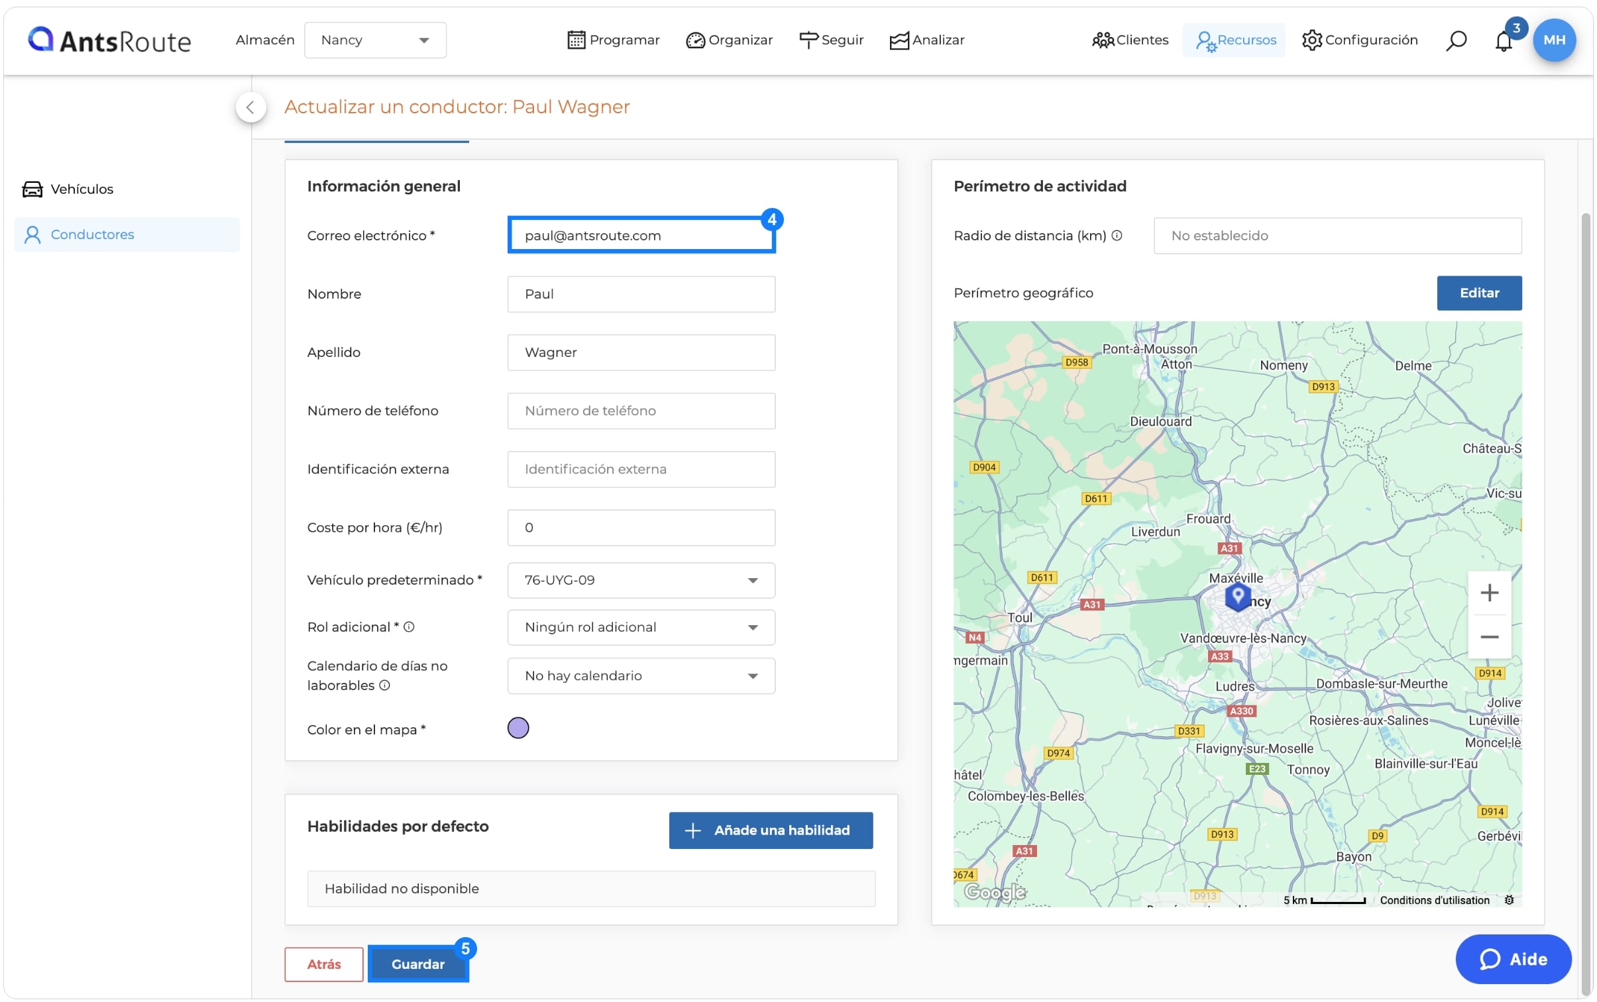Click Habilidad no disponible row
The width and height of the screenshot is (1597, 1002).
pos(590,888)
